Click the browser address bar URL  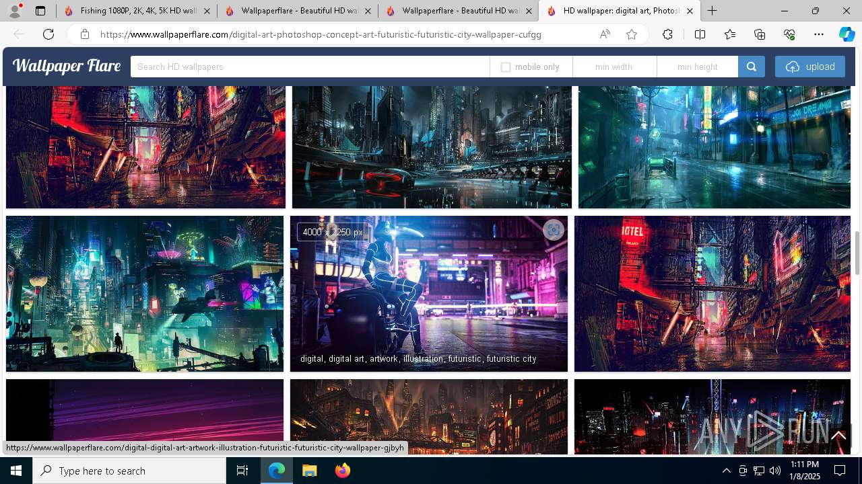(321, 34)
